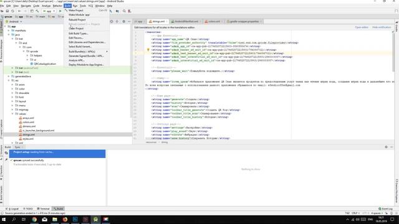Screen dimensions: 399x224
Task: Expand the drawable folder node
Action: [12, 93]
